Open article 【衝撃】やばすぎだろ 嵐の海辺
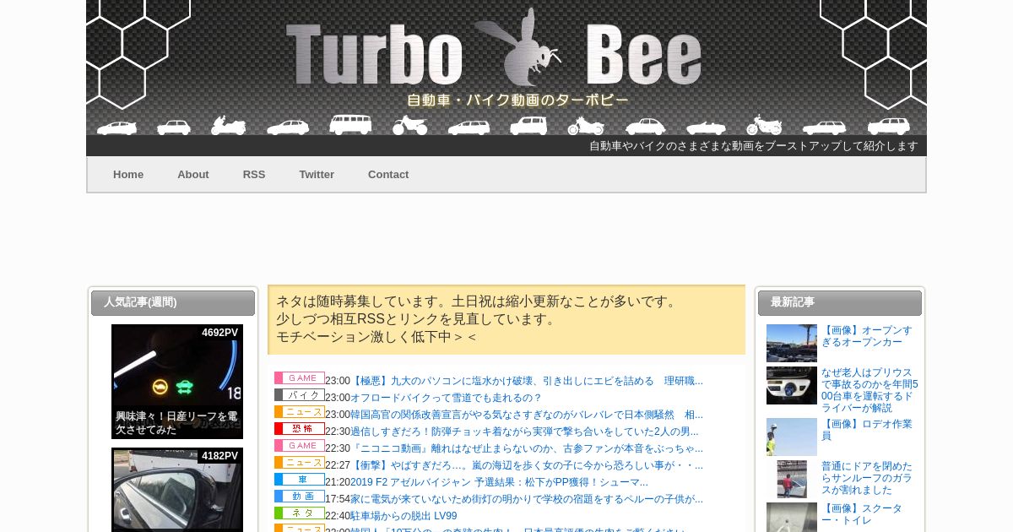Image resolution: width=1013 pixels, height=532 pixels. click(x=527, y=465)
